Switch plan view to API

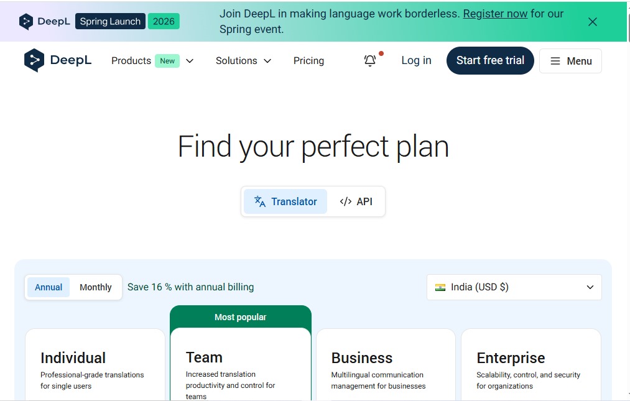(356, 201)
